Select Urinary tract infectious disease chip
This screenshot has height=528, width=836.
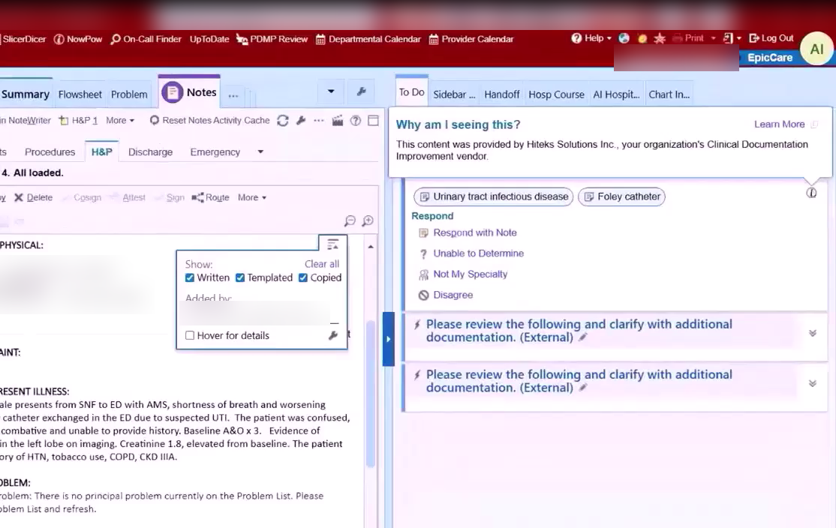[494, 196]
